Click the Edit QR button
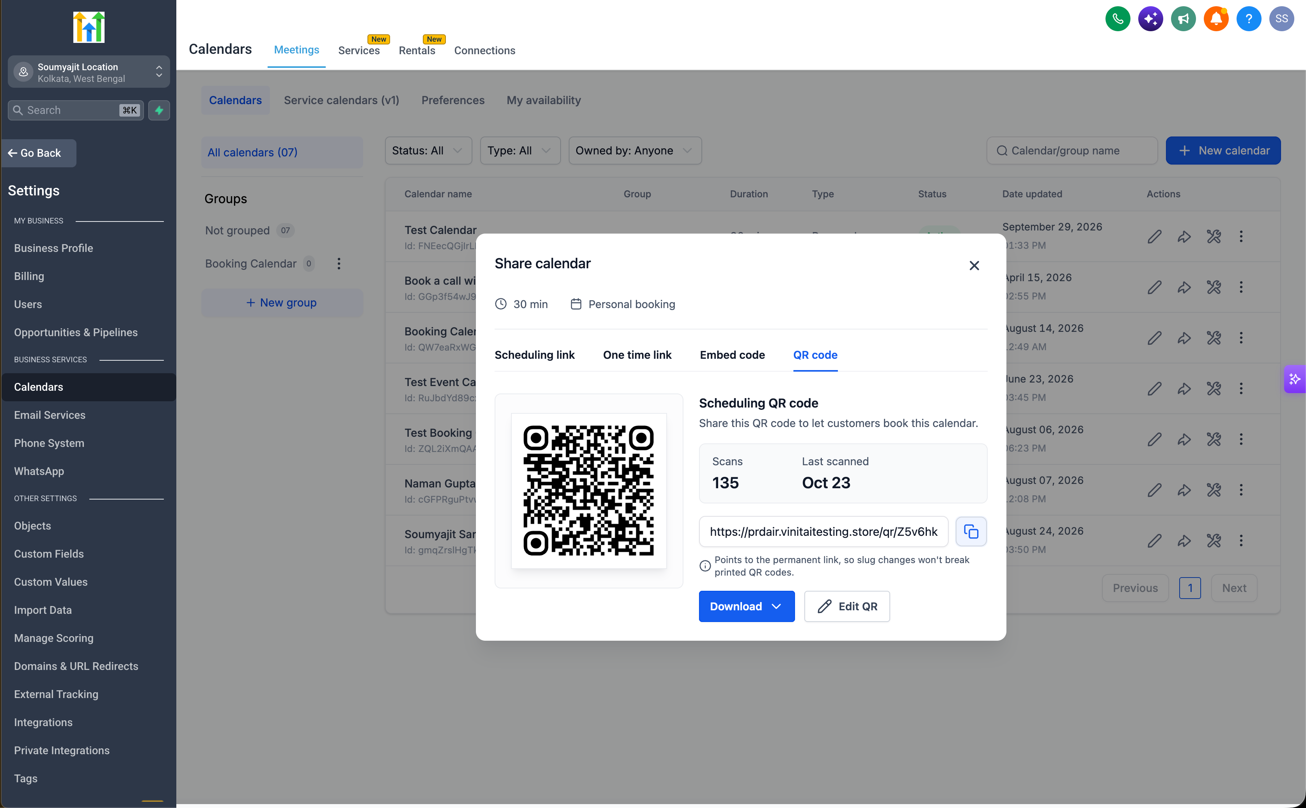1306x808 pixels. coord(847,606)
